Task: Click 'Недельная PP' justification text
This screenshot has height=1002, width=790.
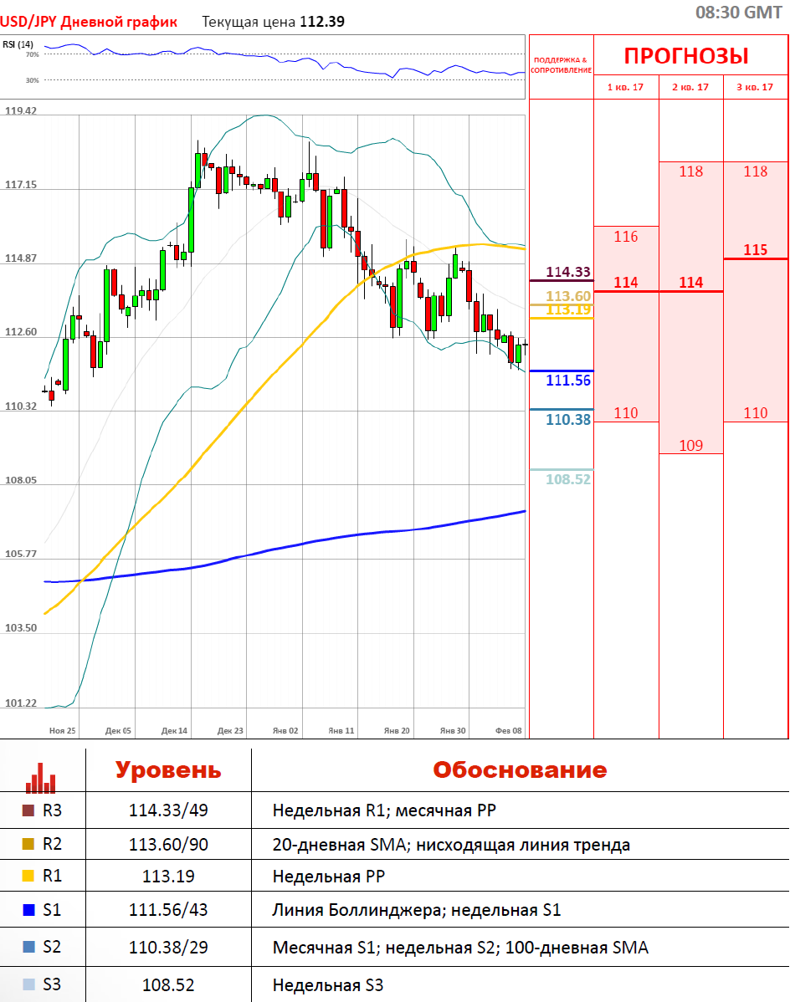Action: tap(329, 876)
